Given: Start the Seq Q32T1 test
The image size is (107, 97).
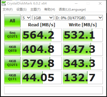Looking at the screenshot, I should (x=12, y=35).
